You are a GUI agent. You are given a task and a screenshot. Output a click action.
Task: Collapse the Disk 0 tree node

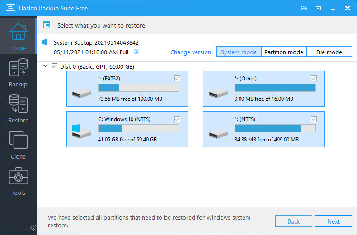pos(45,66)
